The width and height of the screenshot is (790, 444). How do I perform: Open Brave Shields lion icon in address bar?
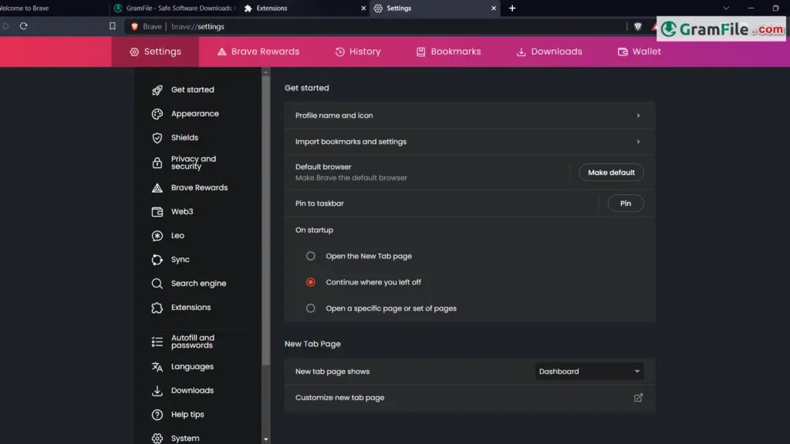point(638,27)
